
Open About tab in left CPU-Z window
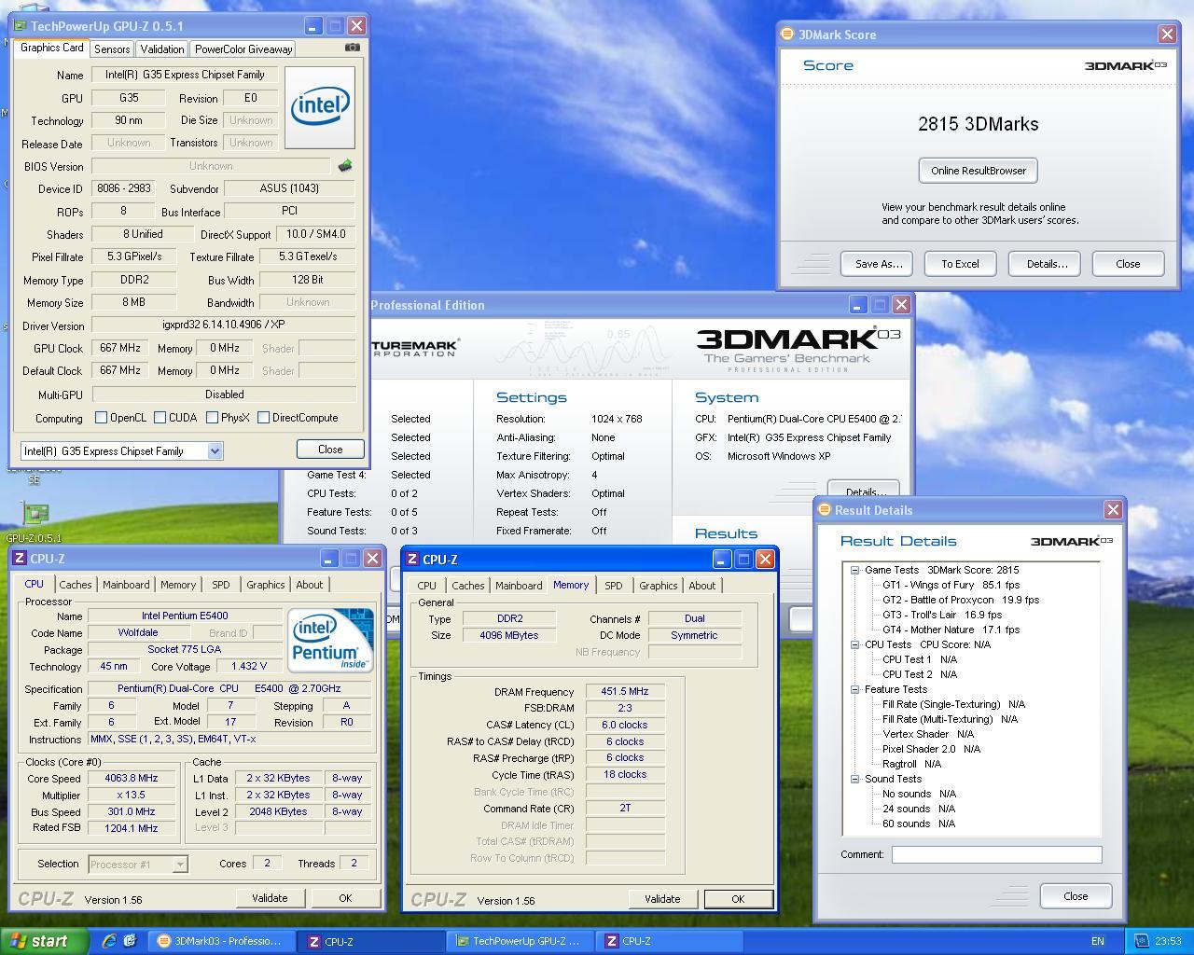pos(310,585)
